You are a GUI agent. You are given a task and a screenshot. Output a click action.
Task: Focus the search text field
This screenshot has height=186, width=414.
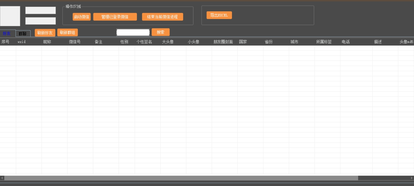[x=133, y=32]
